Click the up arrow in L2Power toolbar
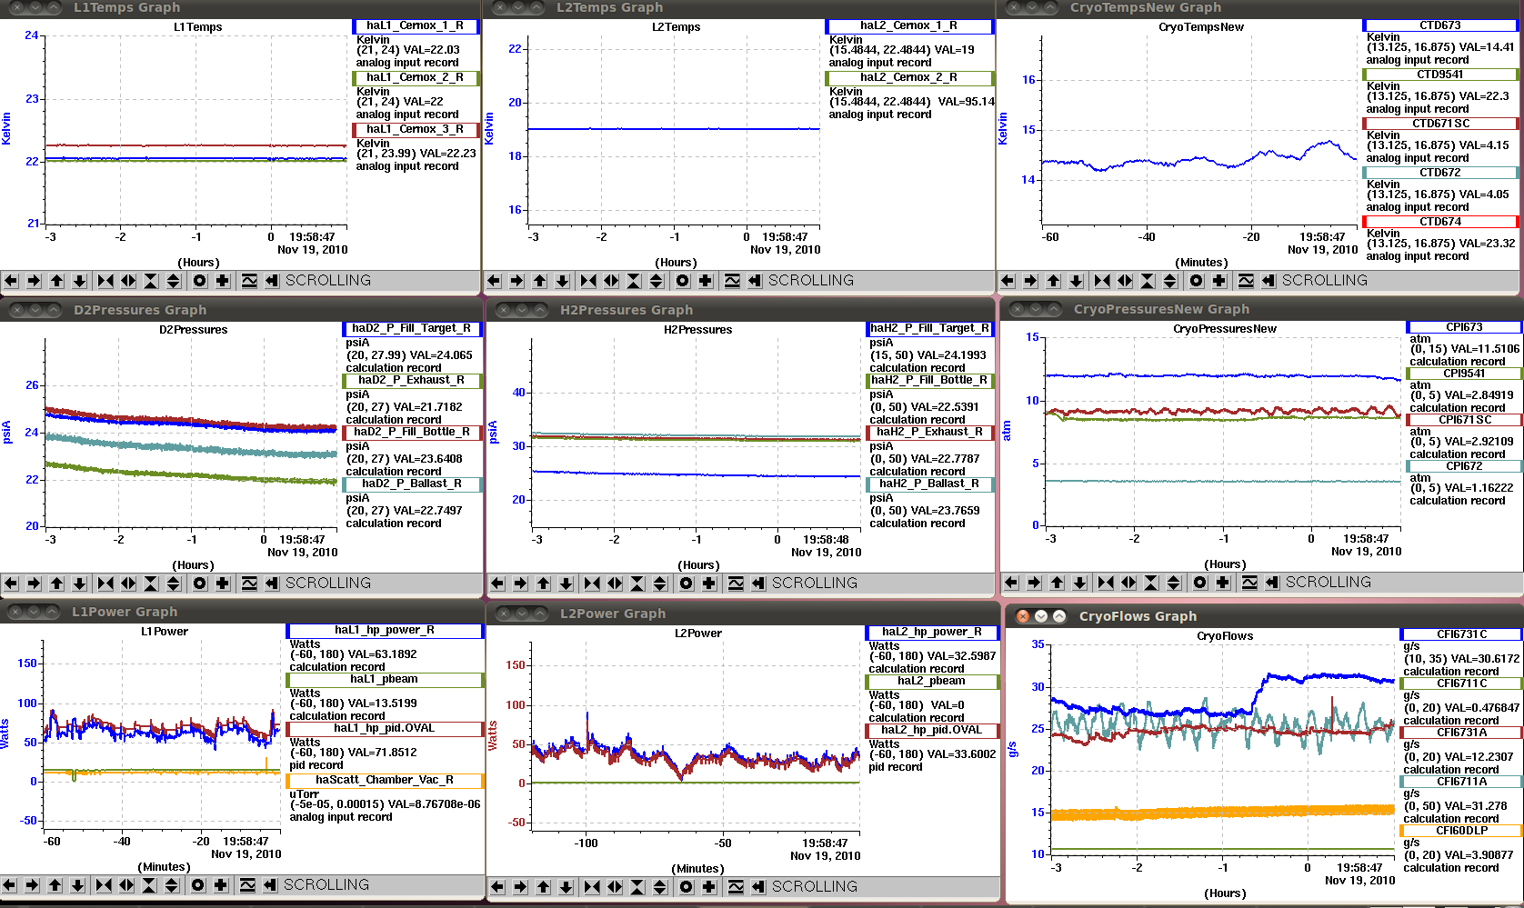 [x=543, y=887]
